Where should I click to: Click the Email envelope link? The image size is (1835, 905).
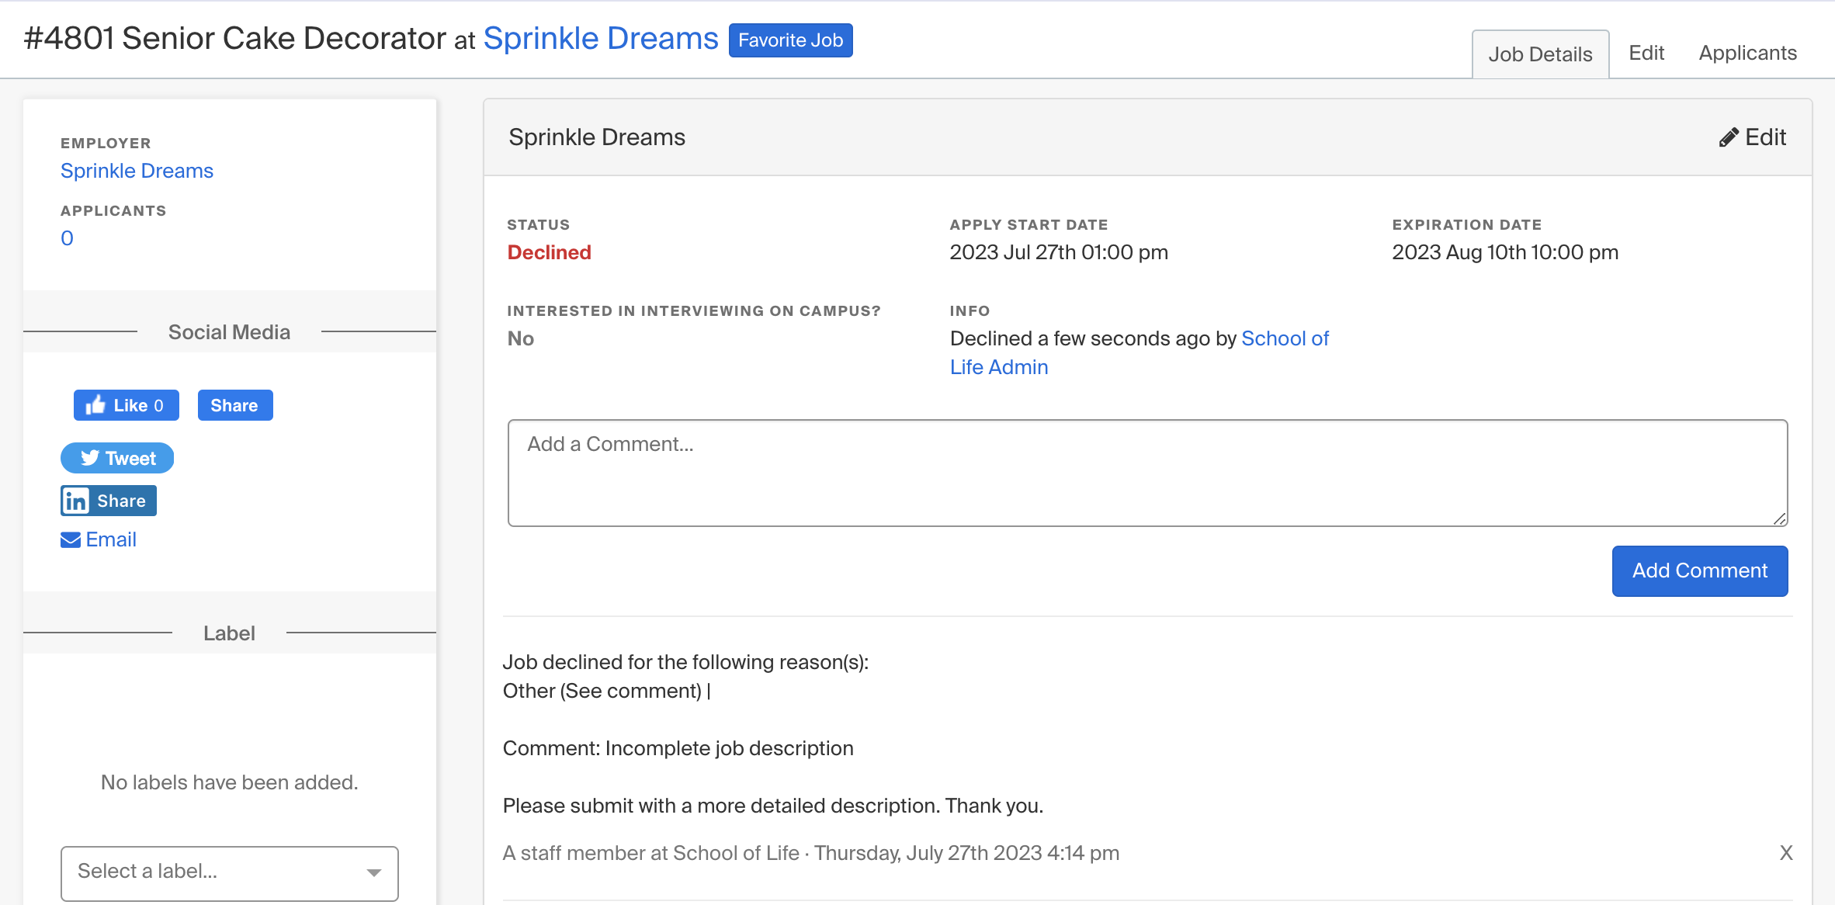[99, 539]
